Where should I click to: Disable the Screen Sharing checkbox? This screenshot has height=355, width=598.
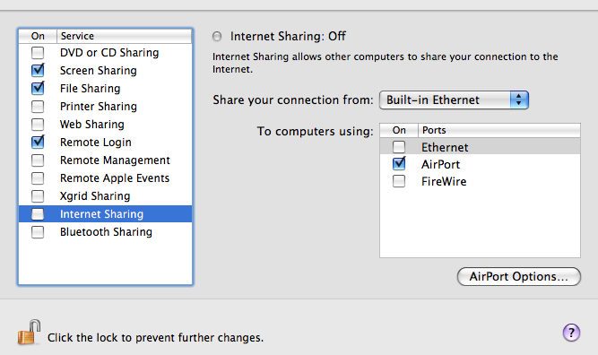(38, 70)
